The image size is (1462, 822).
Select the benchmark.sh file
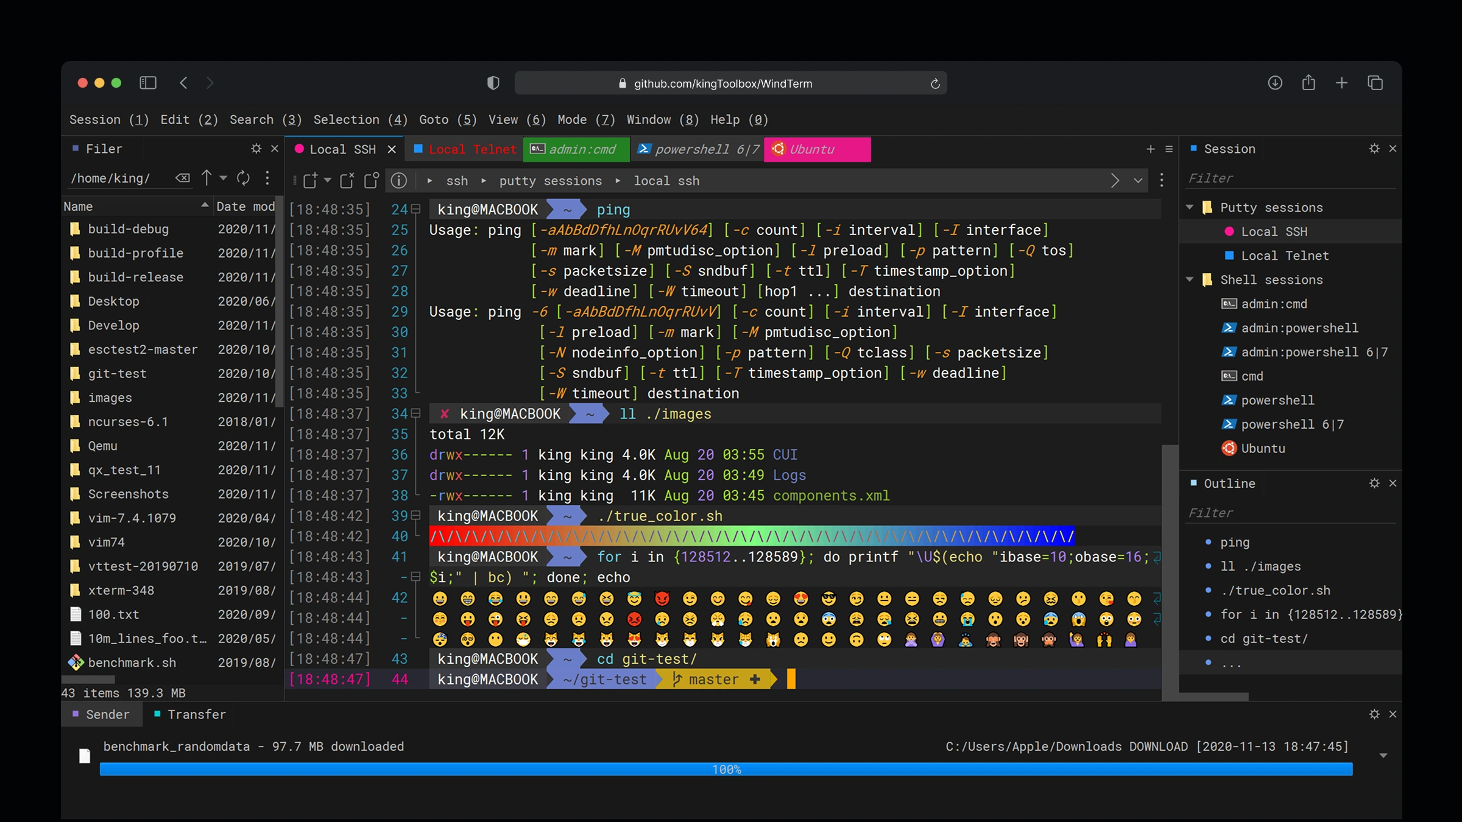(132, 662)
